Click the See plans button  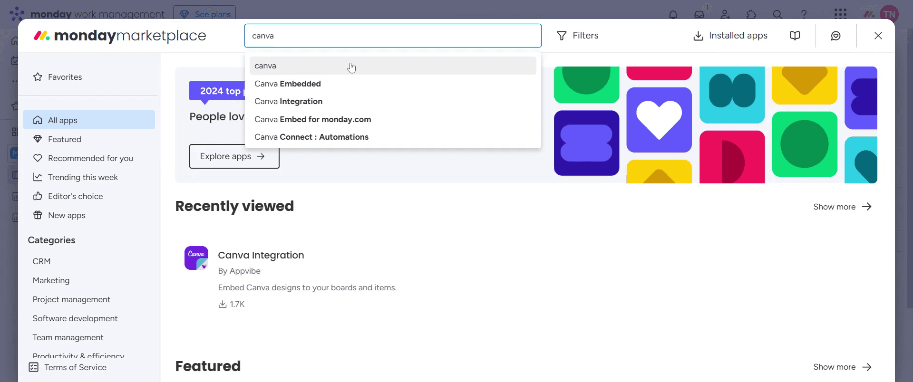tap(204, 13)
